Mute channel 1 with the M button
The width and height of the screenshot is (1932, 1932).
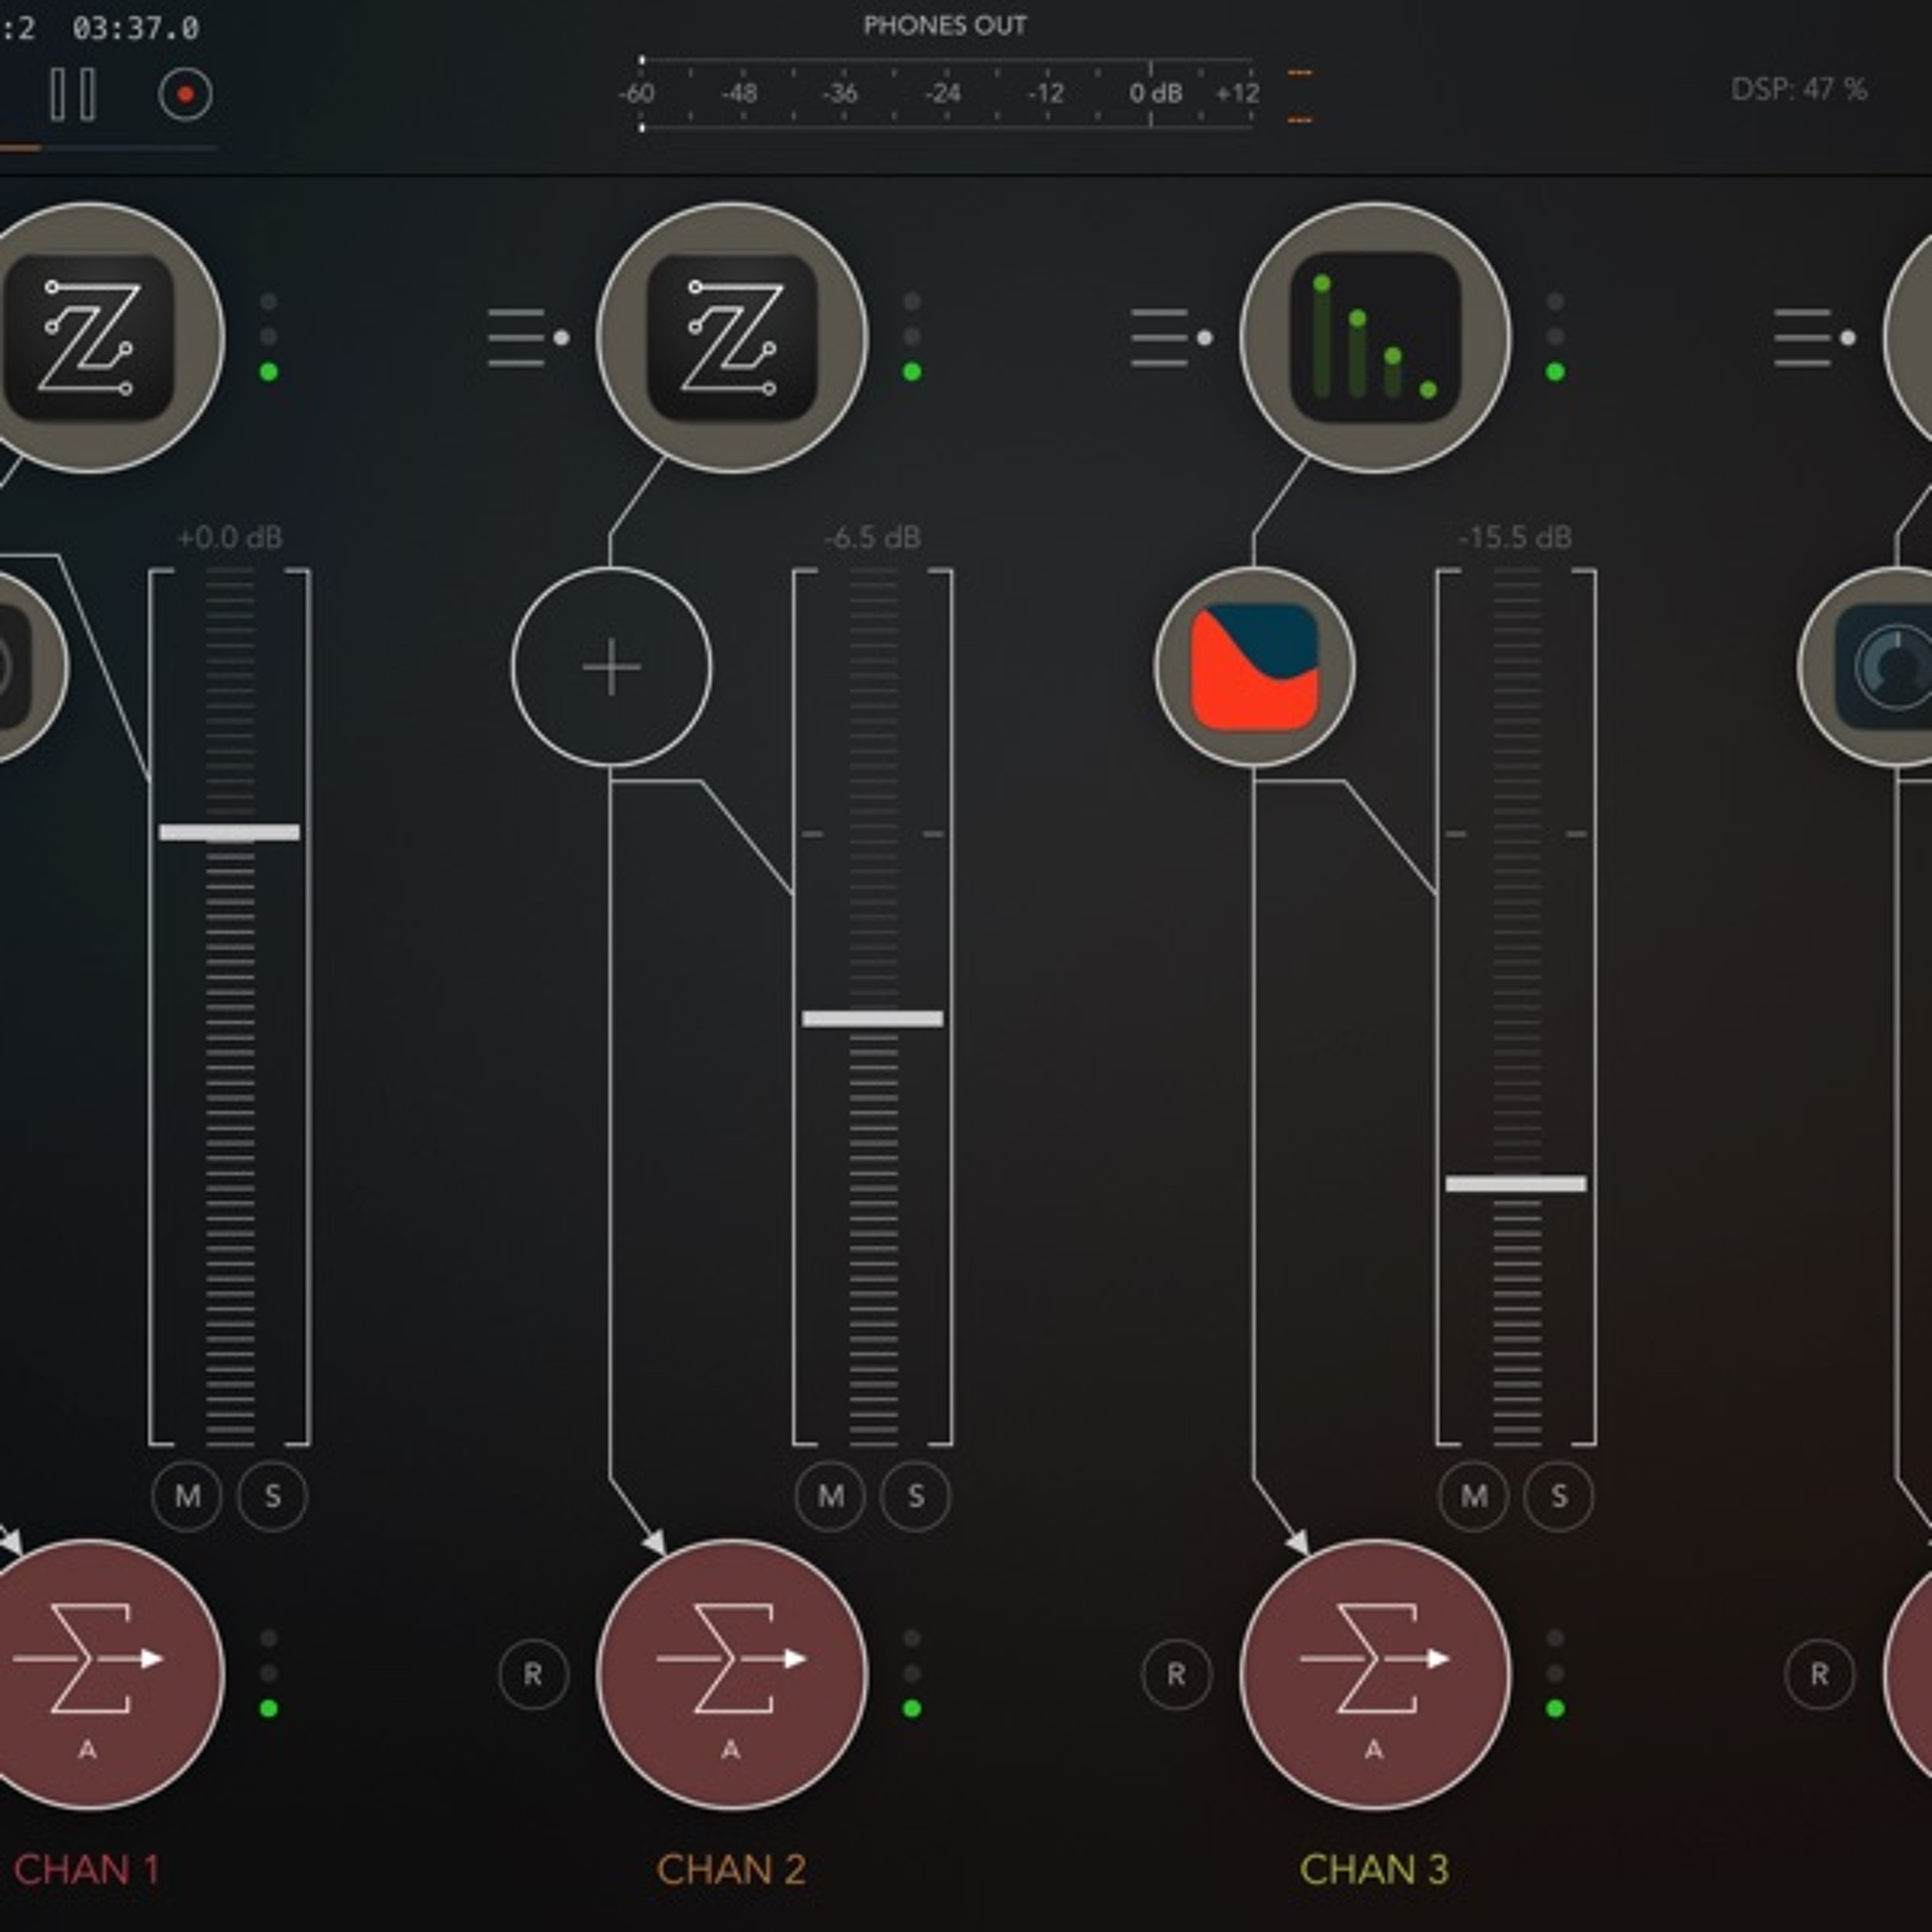(187, 1496)
